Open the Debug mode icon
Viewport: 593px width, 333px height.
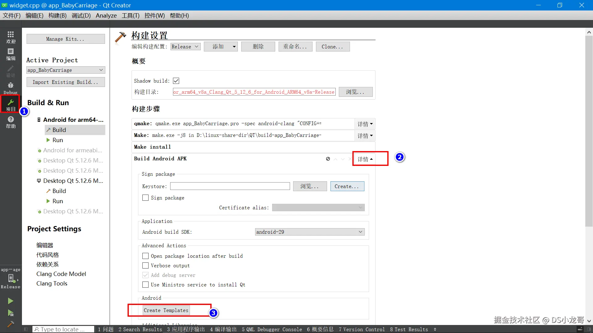click(11, 88)
